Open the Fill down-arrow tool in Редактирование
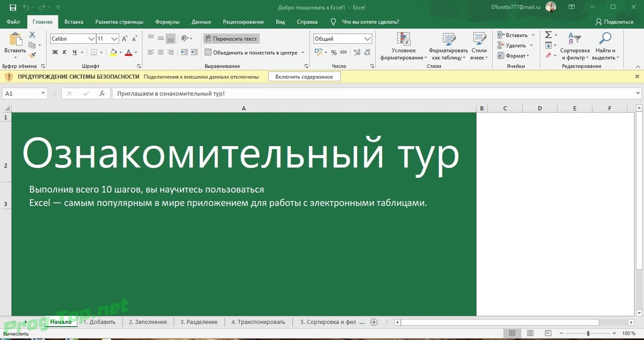 point(548,45)
